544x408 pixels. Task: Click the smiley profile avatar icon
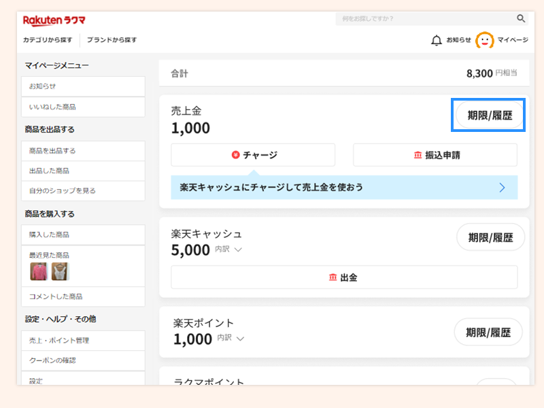(485, 40)
